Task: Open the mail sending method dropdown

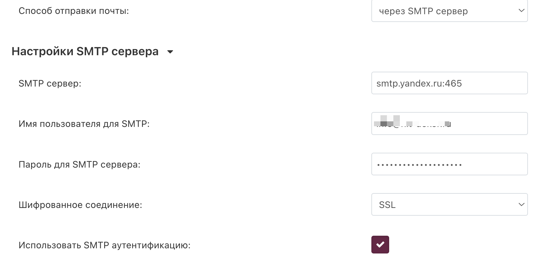Action: point(449,11)
